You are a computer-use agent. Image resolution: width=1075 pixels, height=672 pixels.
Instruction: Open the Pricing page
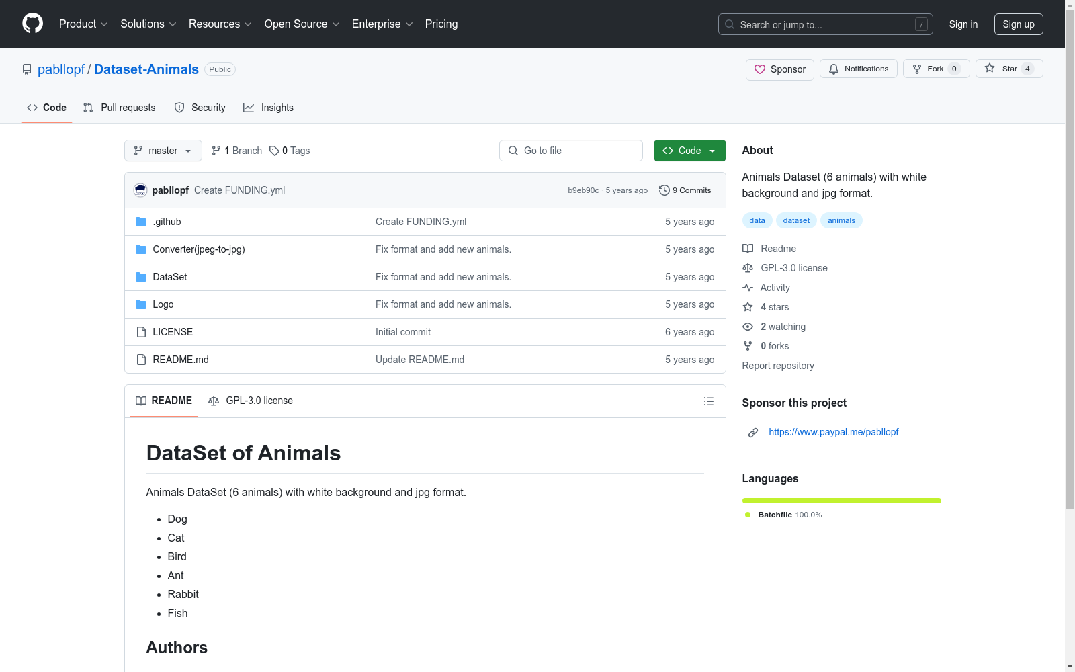(441, 24)
